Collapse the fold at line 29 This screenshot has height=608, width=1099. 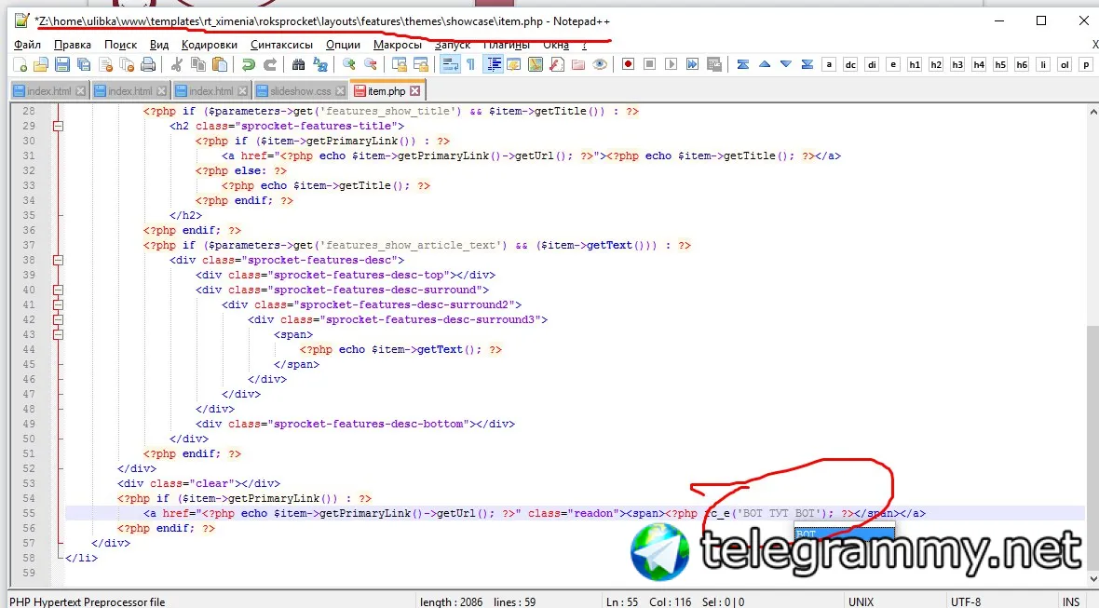pos(58,126)
